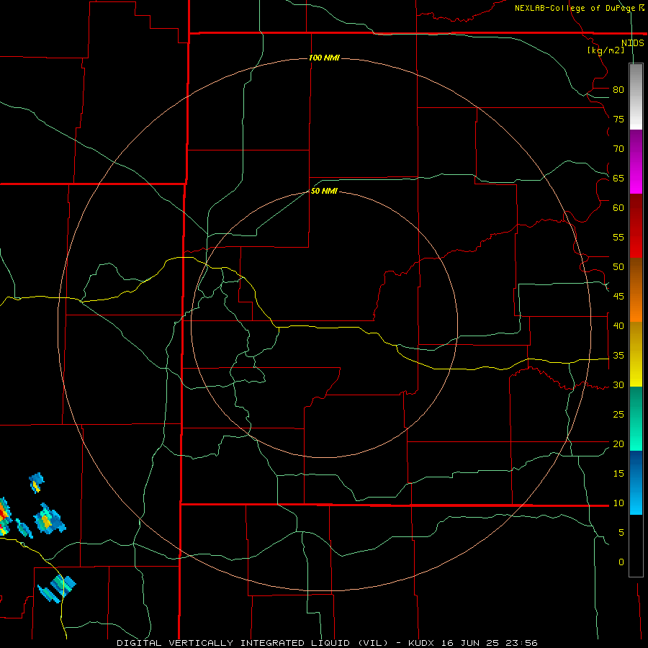Screen dimensions: 648x648
Task: Click the 65 value on the scale
Action: pyautogui.click(x=618, y=179)
